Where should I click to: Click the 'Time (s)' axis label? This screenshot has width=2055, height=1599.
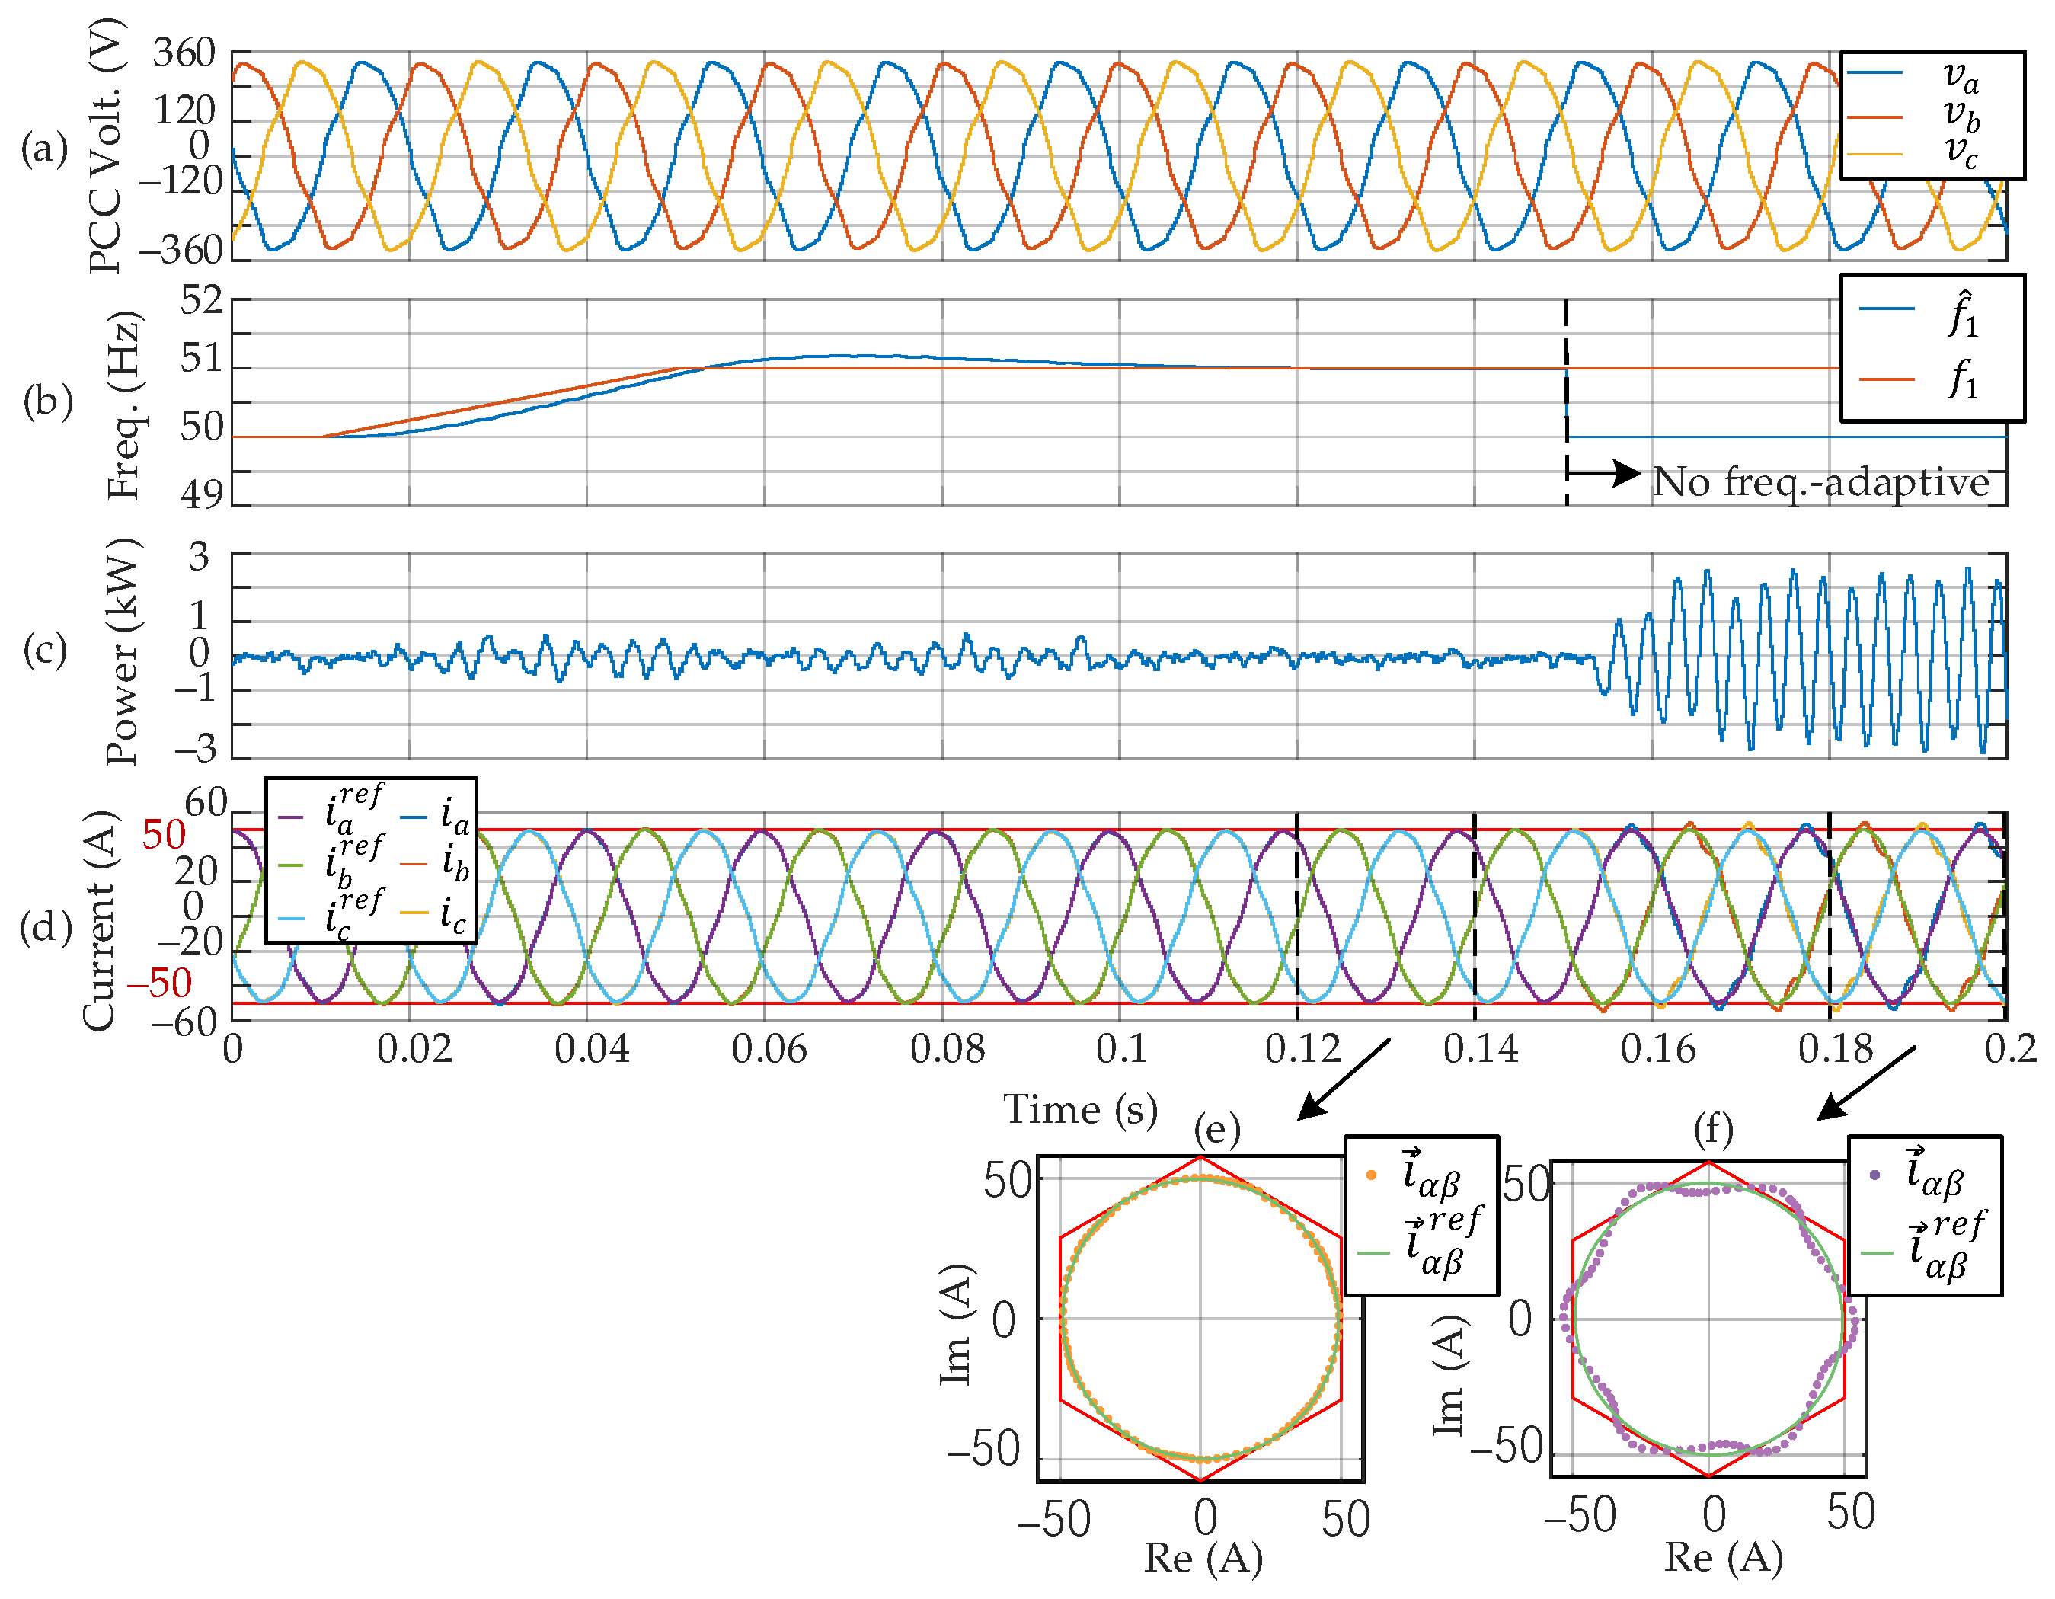(1080, 1111)
